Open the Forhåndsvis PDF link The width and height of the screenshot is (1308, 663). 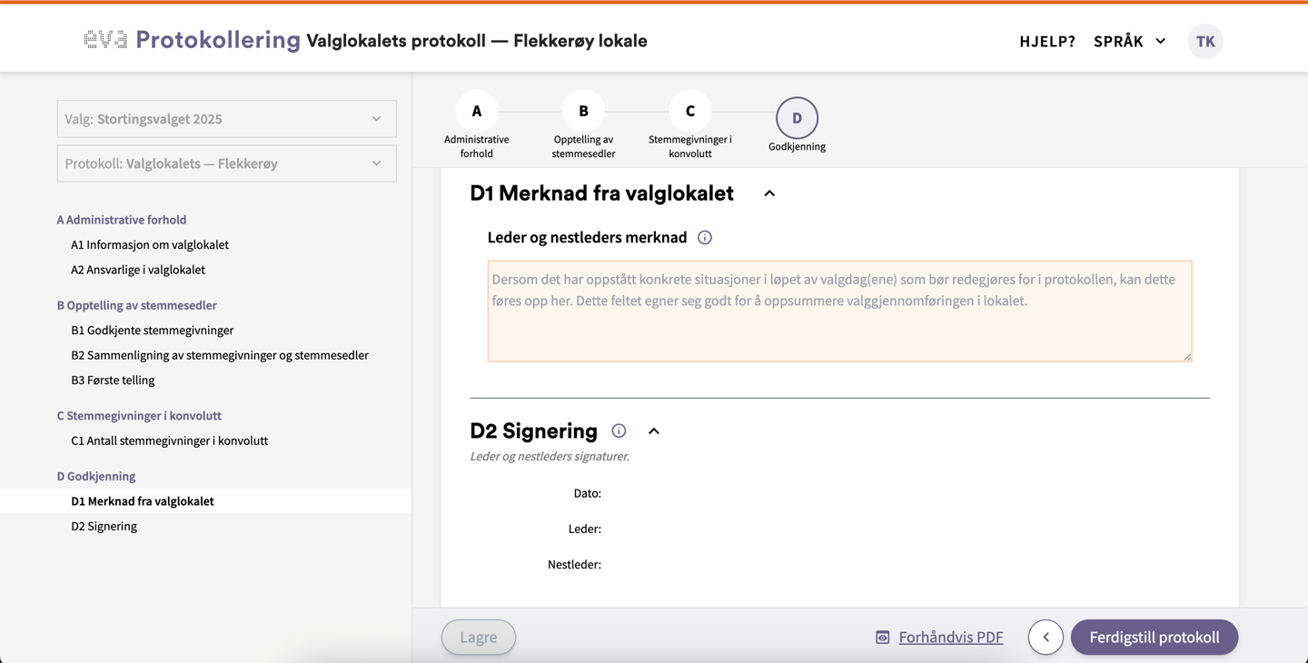coord(950,638)
